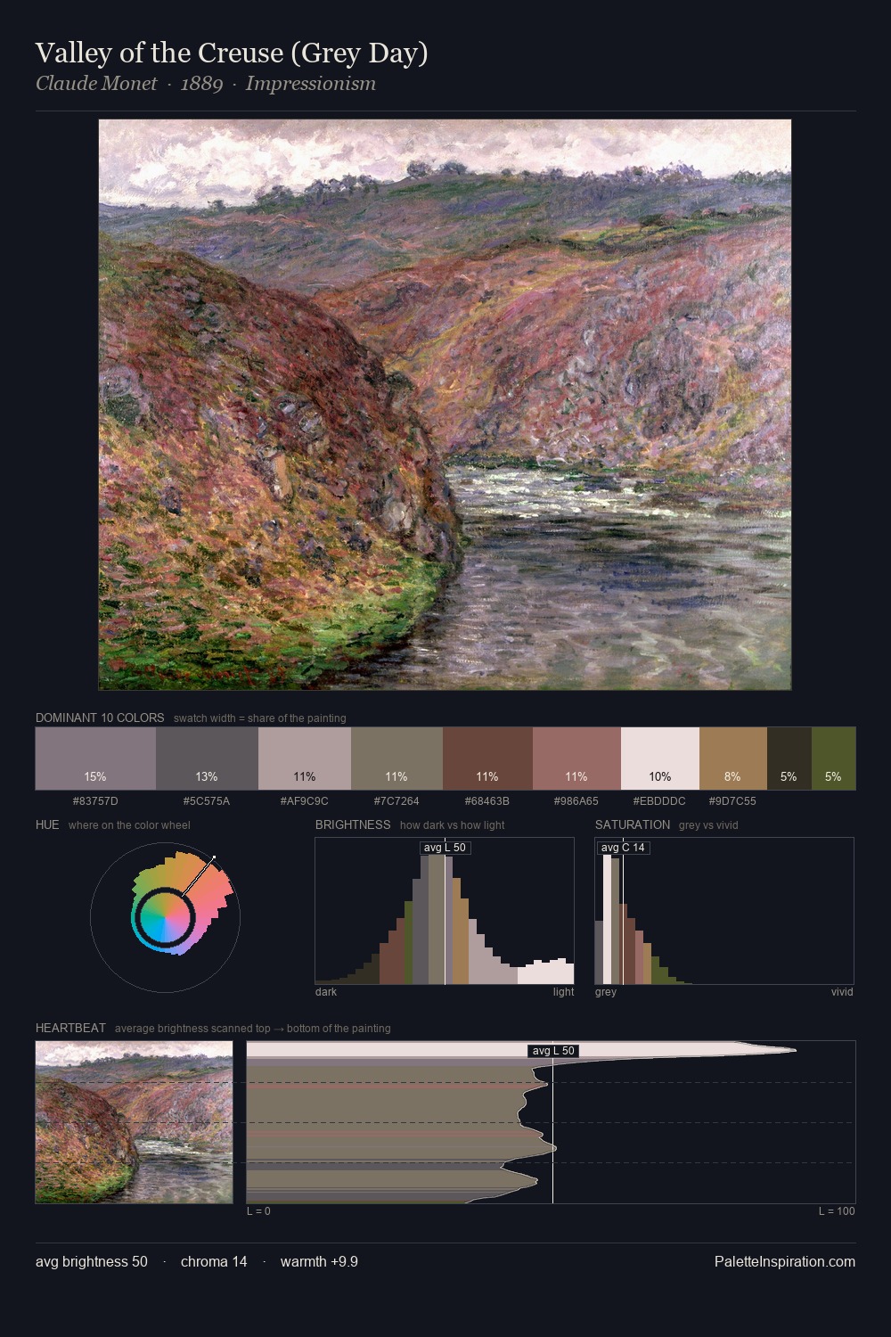Click the hex code '#9D7C55' text
Image resolution: width=891 pixels, height=1337 pixels.
732,801
